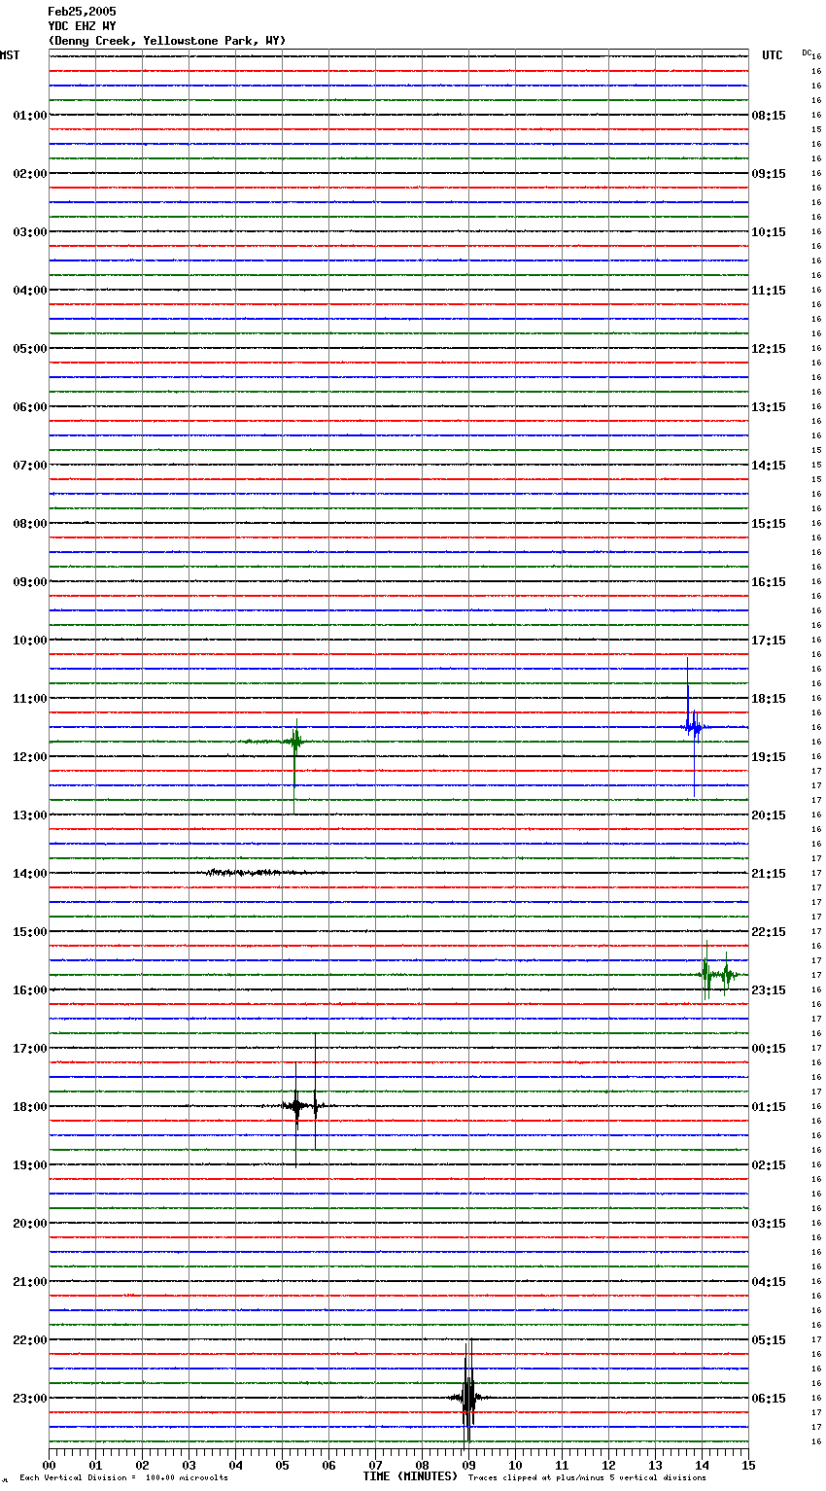The image size is (826, 1491).
Task: Click minute 07 on the time axis
Action: pos(375,1466)
